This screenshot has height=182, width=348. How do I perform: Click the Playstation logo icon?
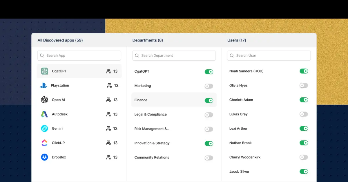tap(43, 86)
